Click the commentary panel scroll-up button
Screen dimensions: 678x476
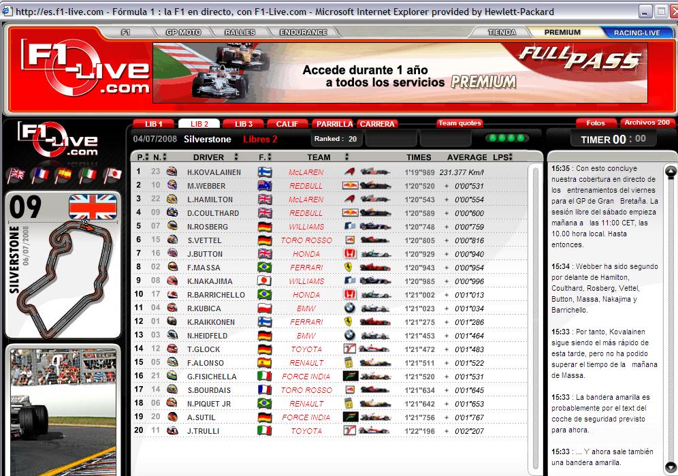tap(671, 172)
